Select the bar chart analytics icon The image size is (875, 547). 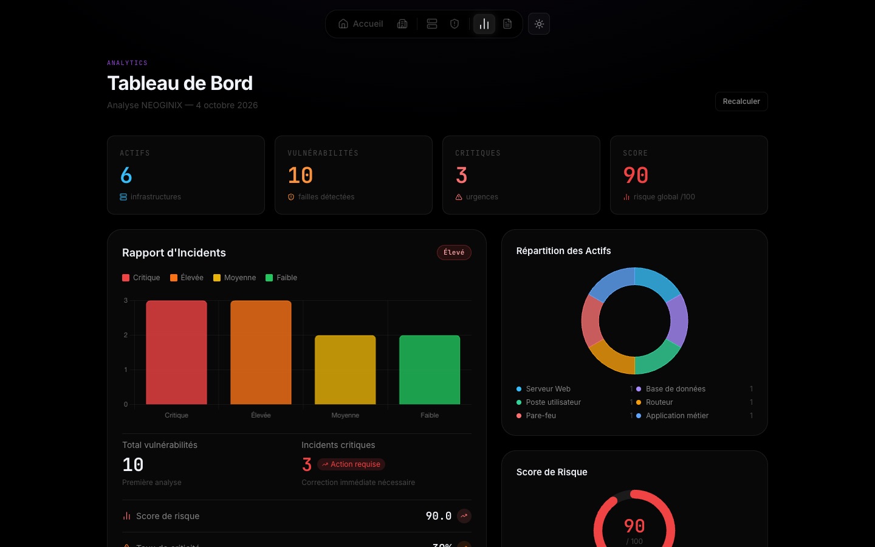pos(484,24)
